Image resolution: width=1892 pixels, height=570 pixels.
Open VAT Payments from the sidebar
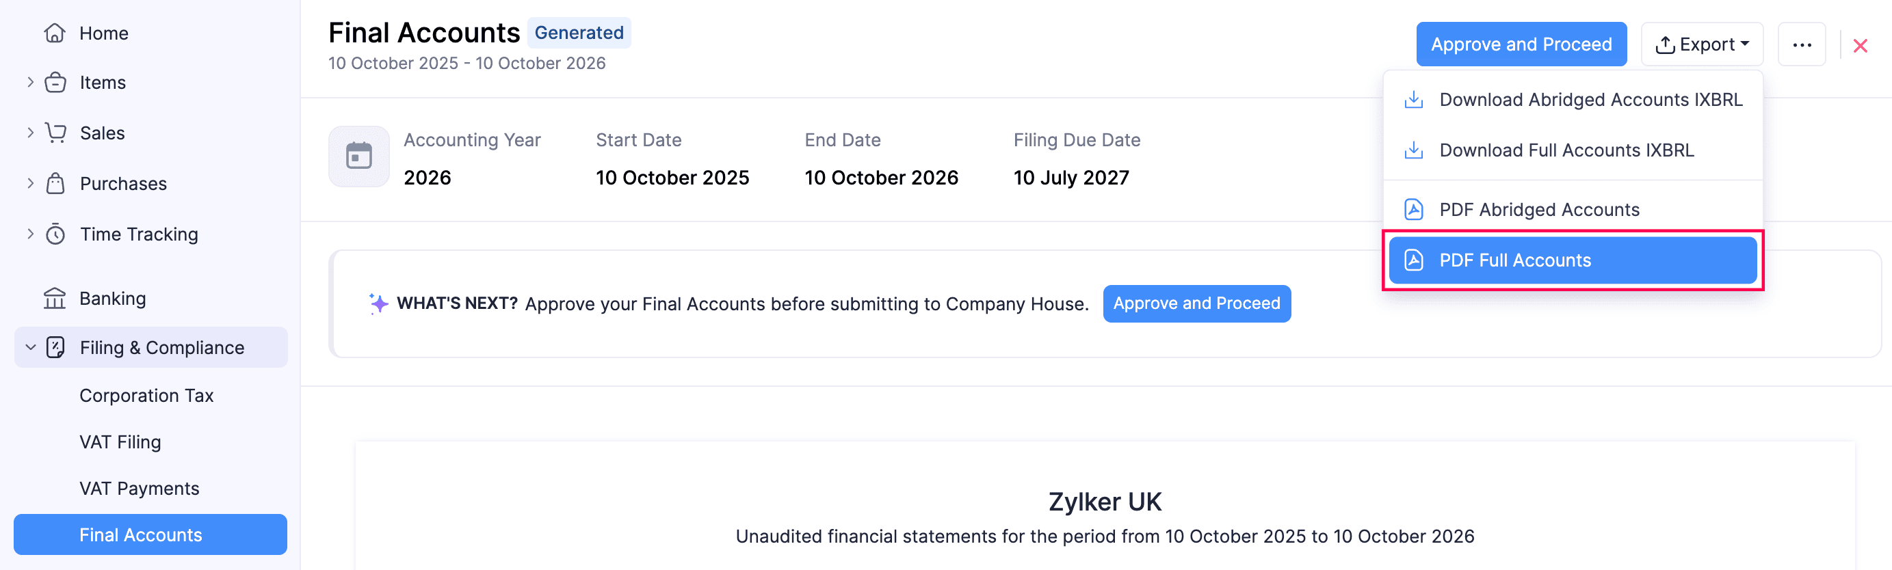(x=139, y=488)
